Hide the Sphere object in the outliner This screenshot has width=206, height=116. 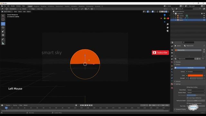(204, 20)
